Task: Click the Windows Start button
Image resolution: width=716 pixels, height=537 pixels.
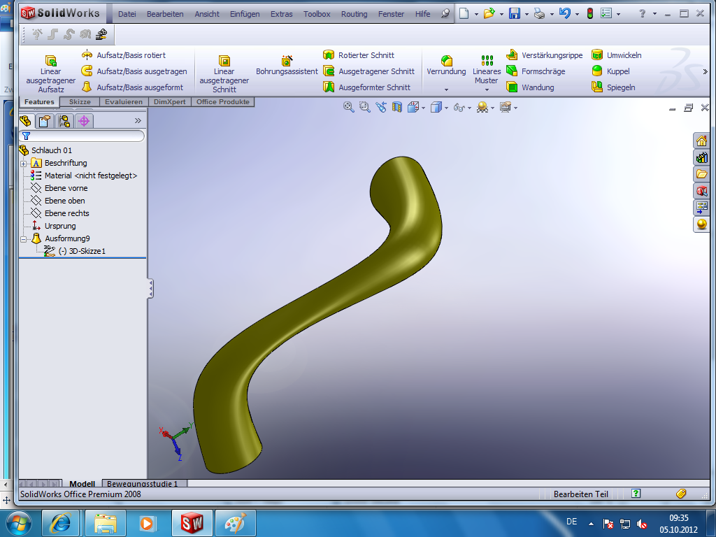Action: point(19,523)
